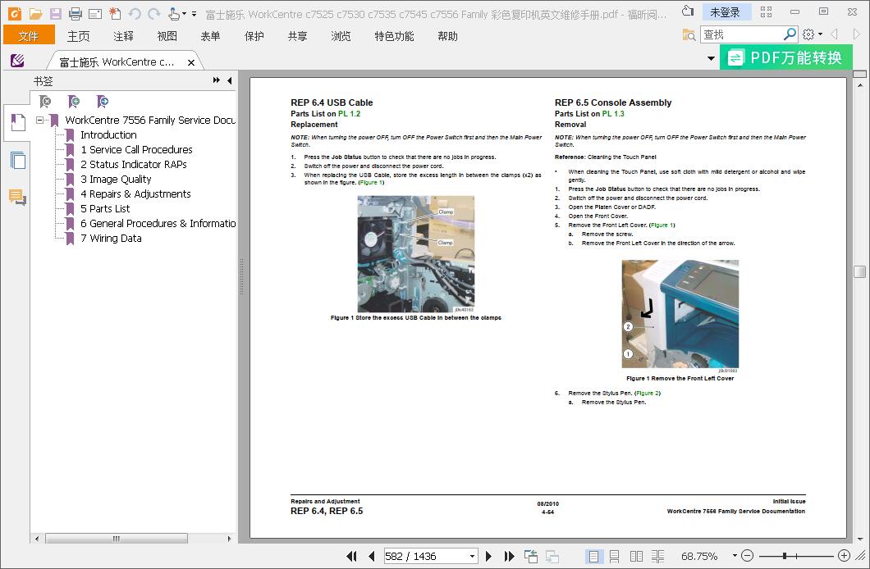Open the comments side panel icon
Image resolution: width=870 pixels, height=569 pixels.
(x=18, y=198)
